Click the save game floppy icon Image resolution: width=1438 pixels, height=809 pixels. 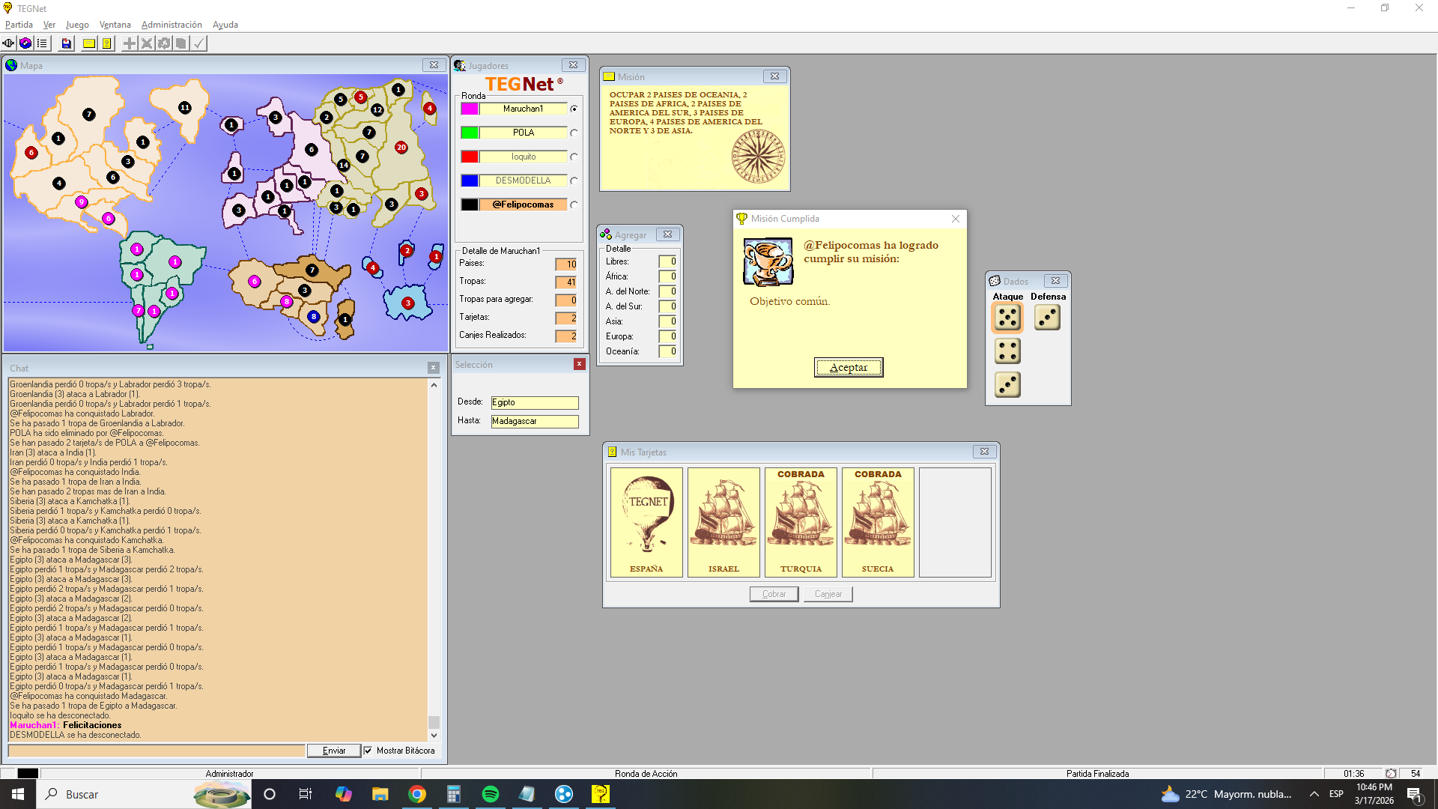pyautogui.click(x=67, y=43)
